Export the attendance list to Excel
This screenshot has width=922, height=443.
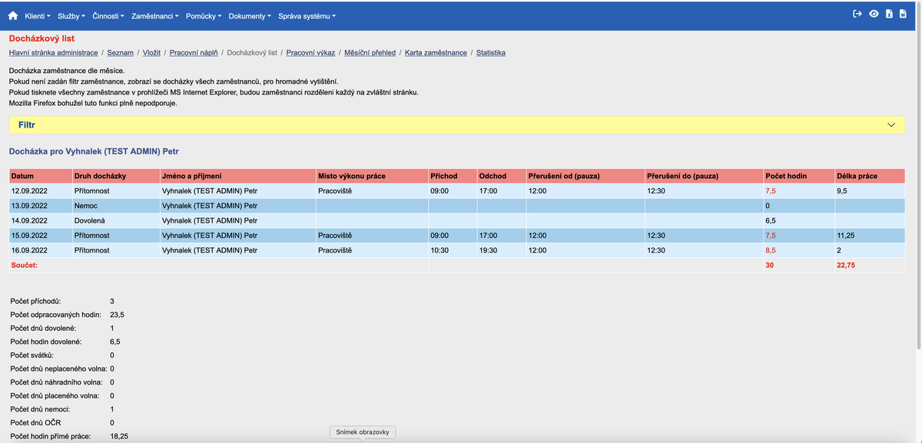point(889,14)
